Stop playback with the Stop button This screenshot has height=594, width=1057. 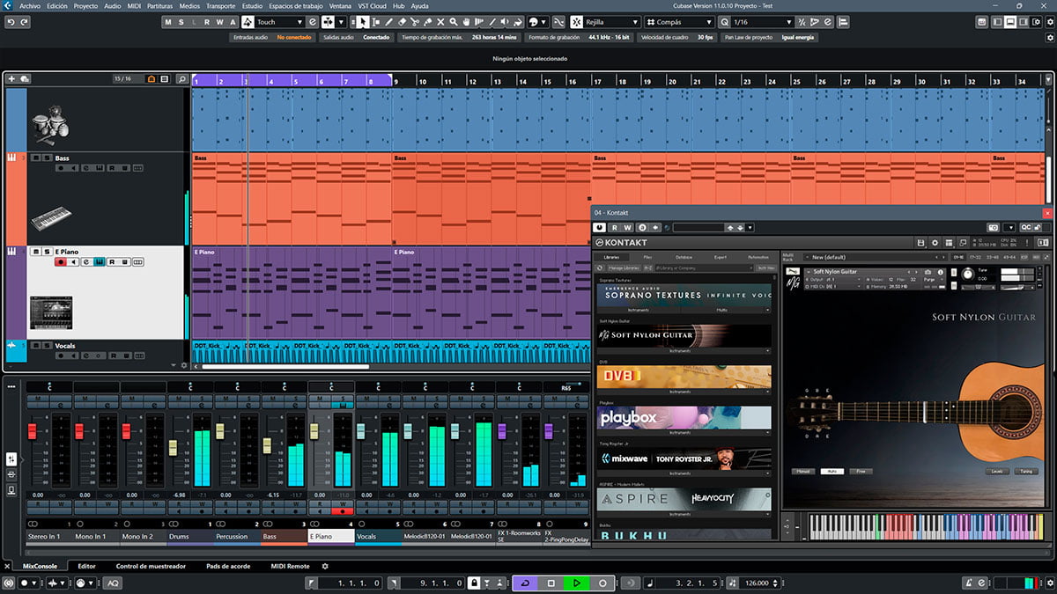pos(551,583)
